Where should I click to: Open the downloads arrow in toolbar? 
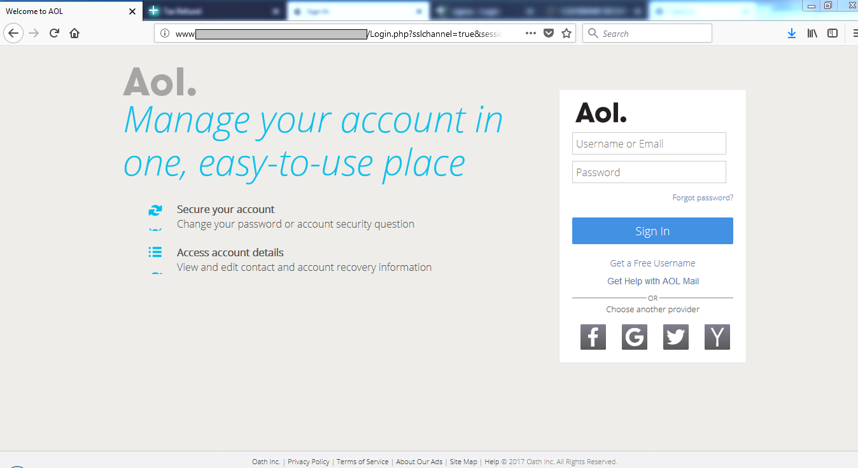pos(791,34)
